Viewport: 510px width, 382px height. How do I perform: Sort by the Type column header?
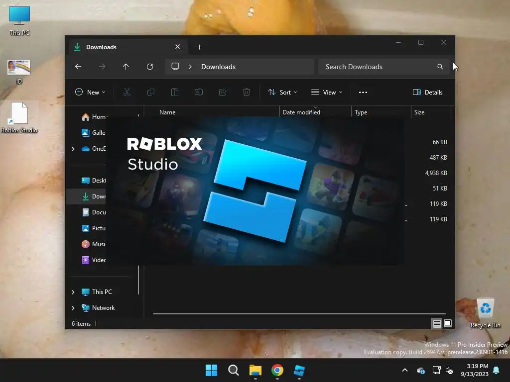(381, 112)
